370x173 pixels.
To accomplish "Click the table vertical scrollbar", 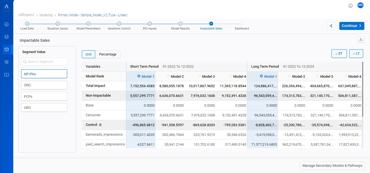I will [x=363, y=89].
